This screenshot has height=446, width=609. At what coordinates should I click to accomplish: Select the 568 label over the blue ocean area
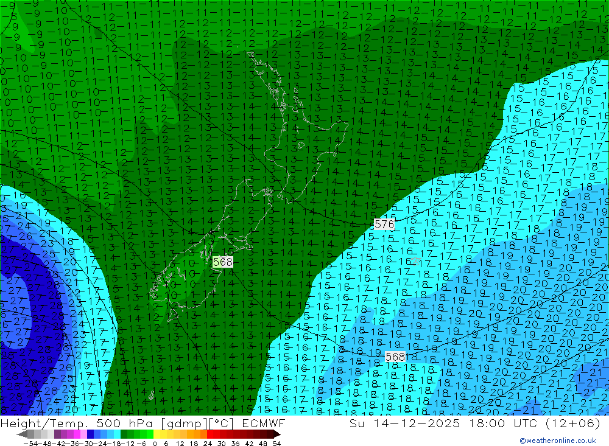(395, 357)
